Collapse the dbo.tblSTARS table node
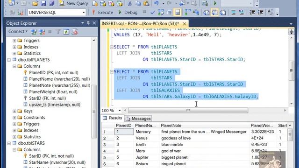 [9, 143]
